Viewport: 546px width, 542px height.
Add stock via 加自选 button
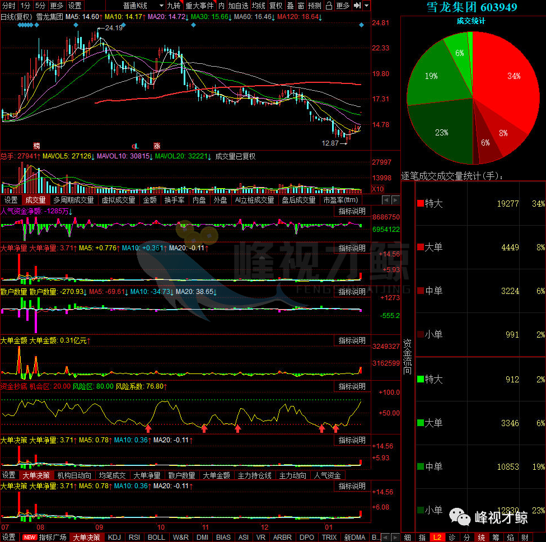point(238,6)
